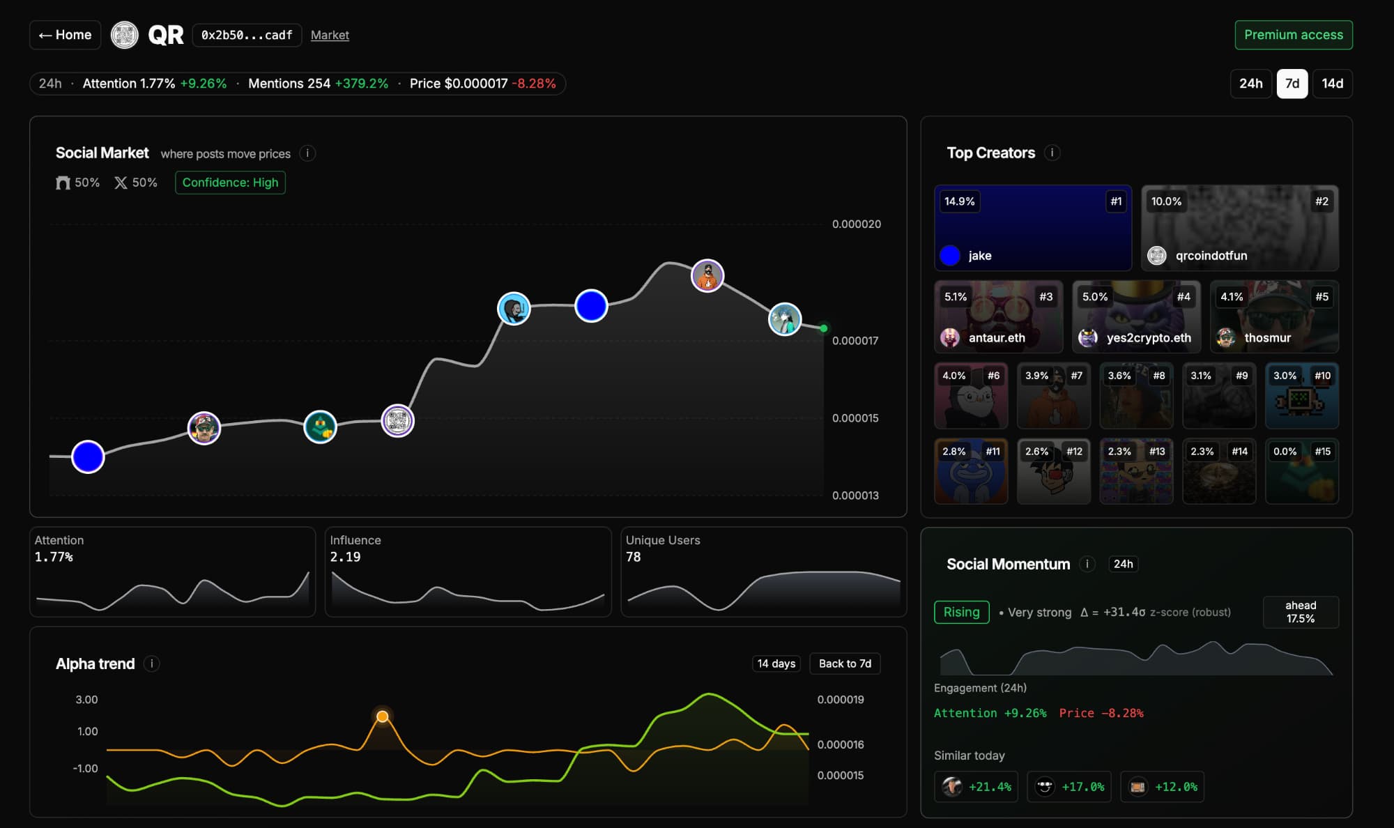Click the +21.4% similar token chip
1394x828 pixels.
[x=976, y=787]
